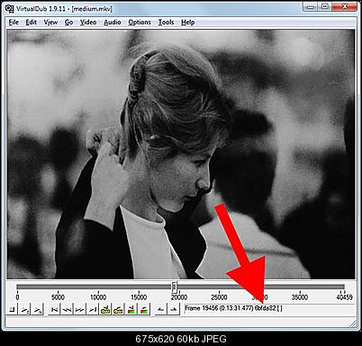Screen dimensions: 362x346
Task: Open the Audio menu
Action: [x=113, y=23]
